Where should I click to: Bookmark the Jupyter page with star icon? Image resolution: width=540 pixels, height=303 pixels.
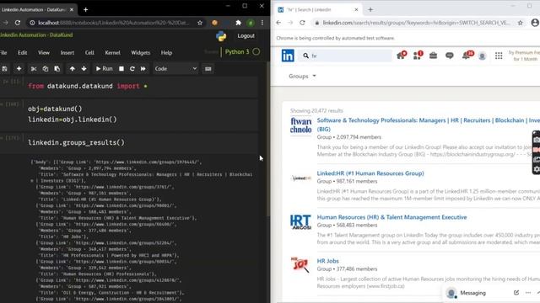point(200,23)
